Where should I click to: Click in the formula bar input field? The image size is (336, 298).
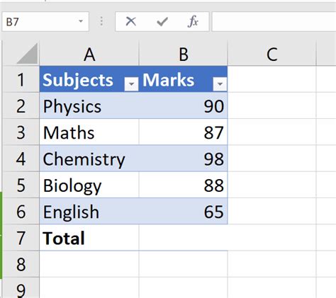tap(274, 21)
